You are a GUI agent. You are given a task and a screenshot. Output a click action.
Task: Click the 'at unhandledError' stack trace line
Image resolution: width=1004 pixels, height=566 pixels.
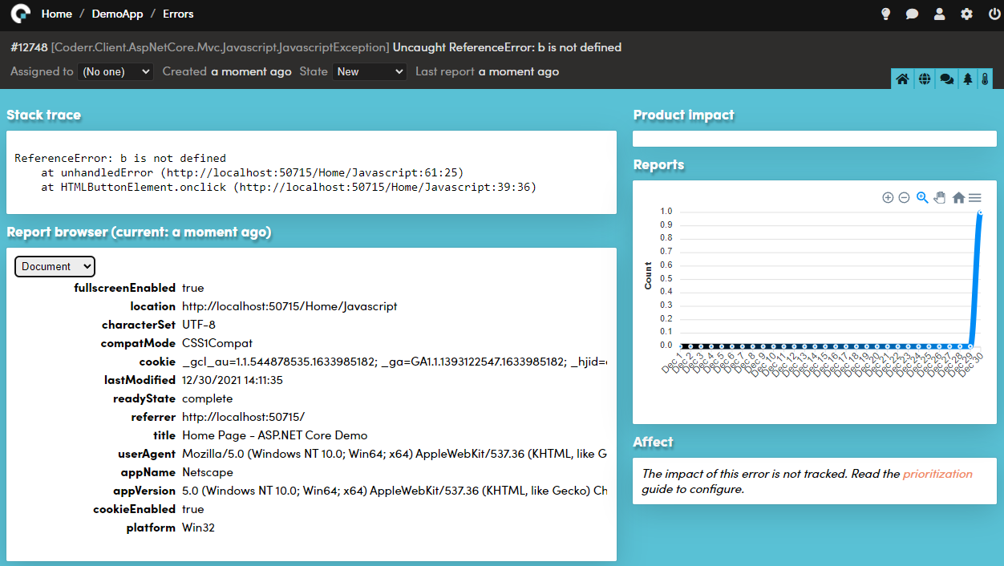tap(253, 172)
